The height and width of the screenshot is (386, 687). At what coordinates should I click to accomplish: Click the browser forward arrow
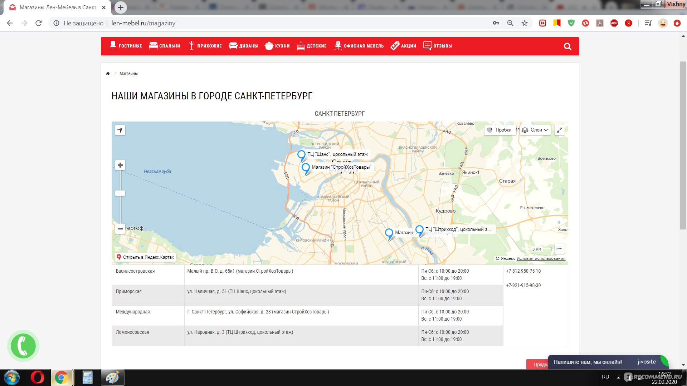coord(24,23)
